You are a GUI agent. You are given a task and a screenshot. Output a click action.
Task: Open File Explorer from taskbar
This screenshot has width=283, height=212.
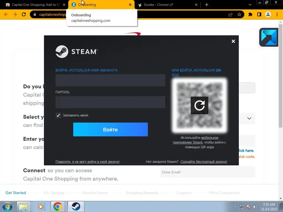click(23, 206)
